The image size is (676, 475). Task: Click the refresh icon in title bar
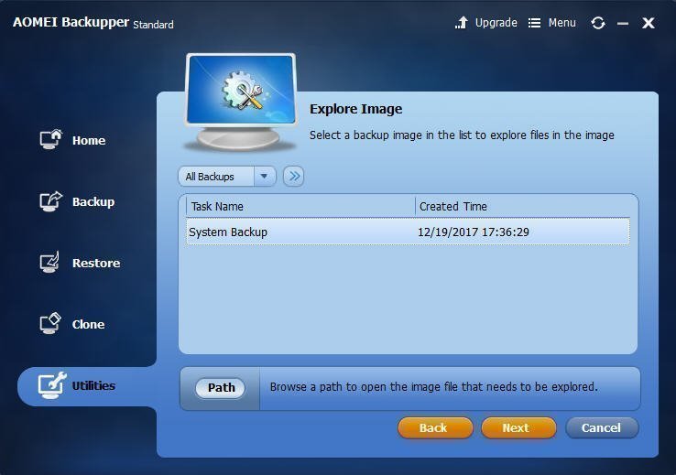tap(598, 23)
